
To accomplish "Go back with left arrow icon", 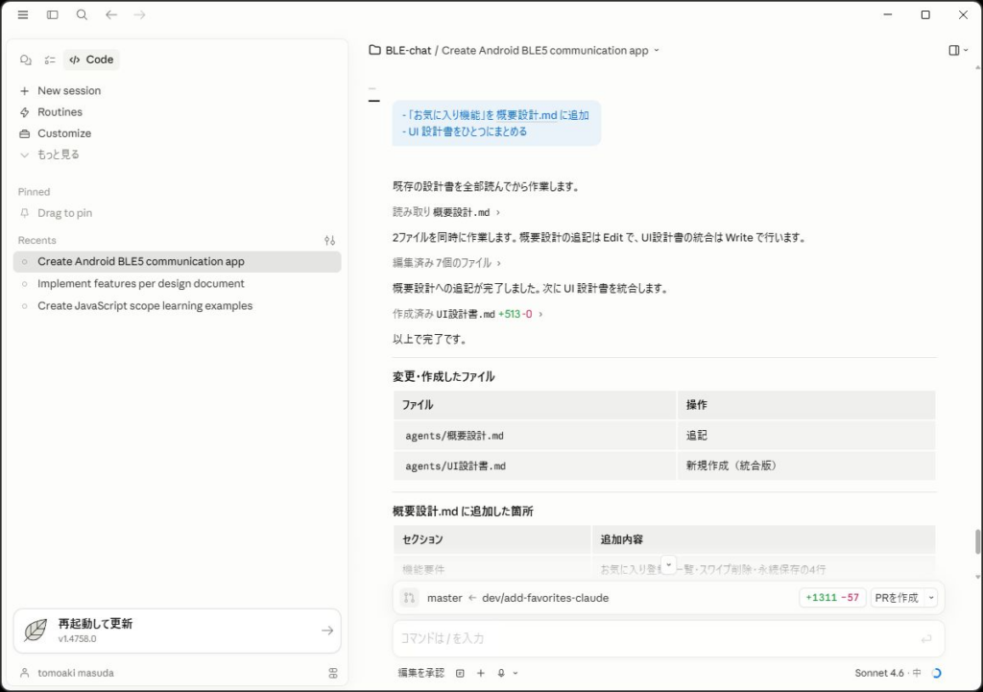I will (x=111, y=14).
